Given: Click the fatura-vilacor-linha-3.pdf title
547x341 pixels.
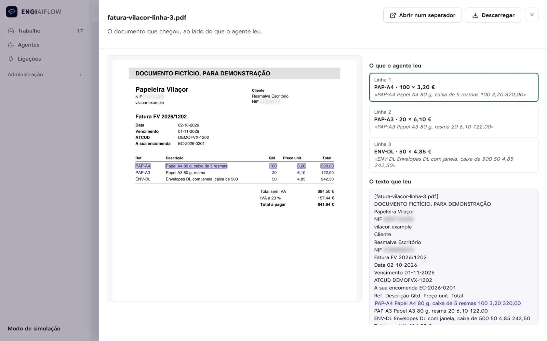Looking at the screenshot, I should (x=147, y=17).
